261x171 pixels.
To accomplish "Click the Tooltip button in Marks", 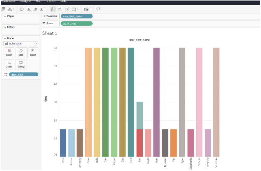I will click(x=21, y=64).
